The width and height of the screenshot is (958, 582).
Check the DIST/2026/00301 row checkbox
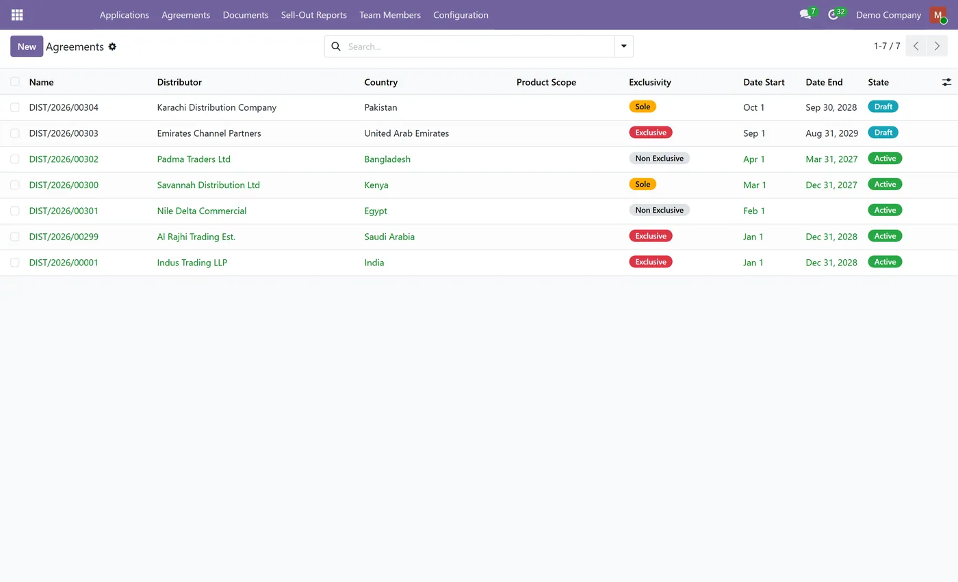coord(14,211)
